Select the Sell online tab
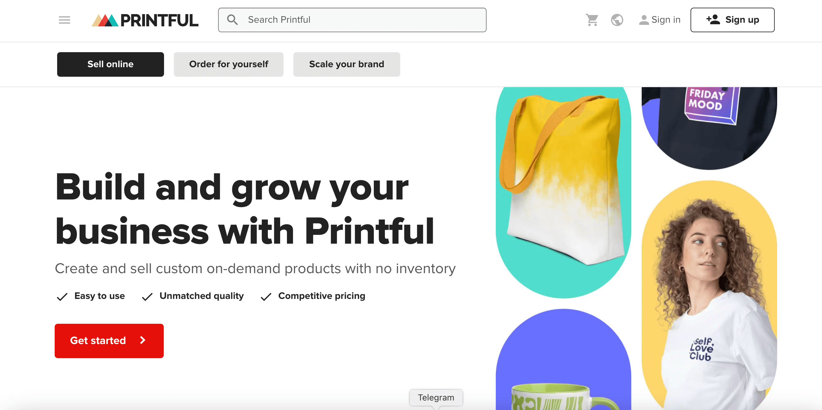822x410 pixels. pyautogui.click(x=110, y=64)
